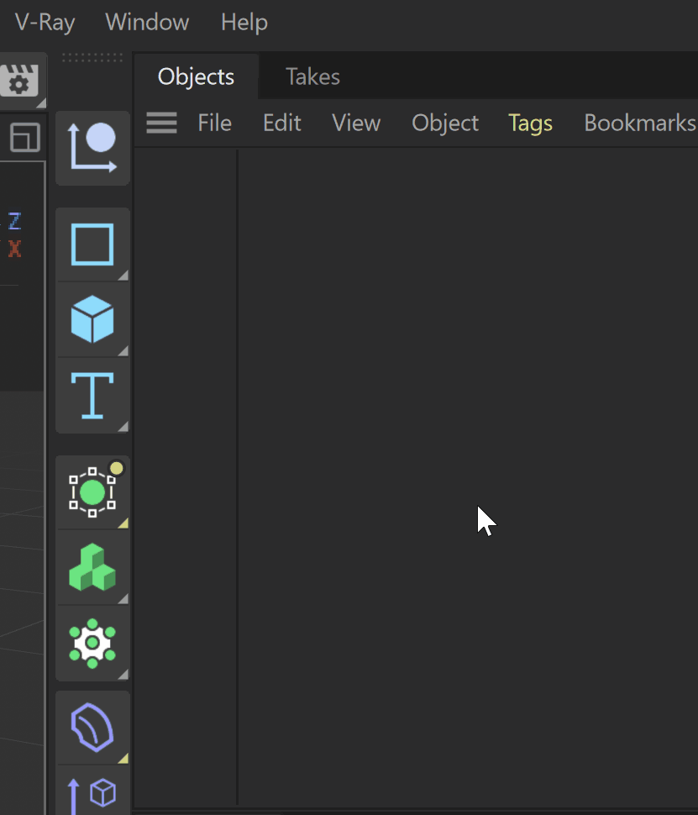Click the purple Bend deformer icon
The height and width of the screenshot is (815, 698).
[92, 728]
